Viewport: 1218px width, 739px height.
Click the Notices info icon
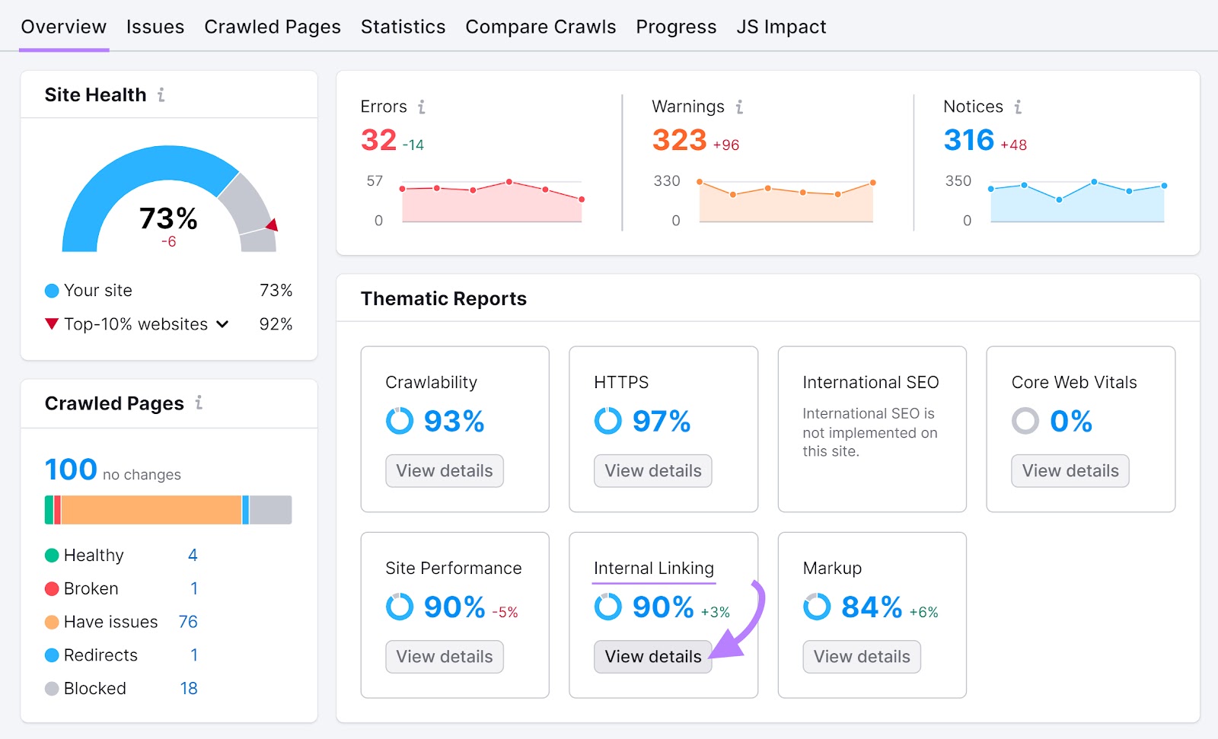coord(1019,107)
